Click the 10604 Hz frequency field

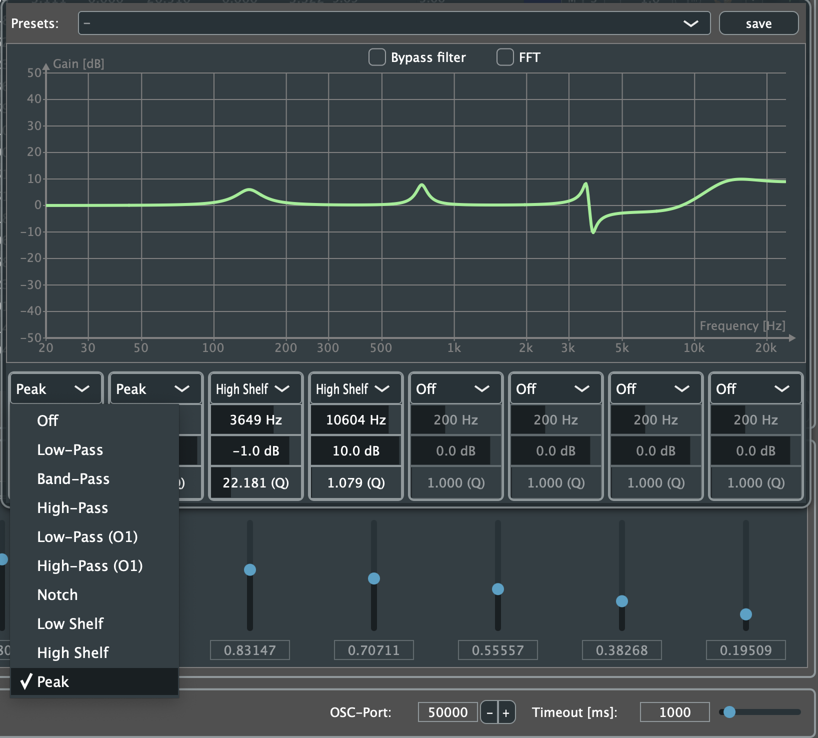point(355,420)
